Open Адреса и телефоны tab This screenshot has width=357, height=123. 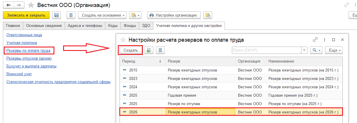click(85, 26)
